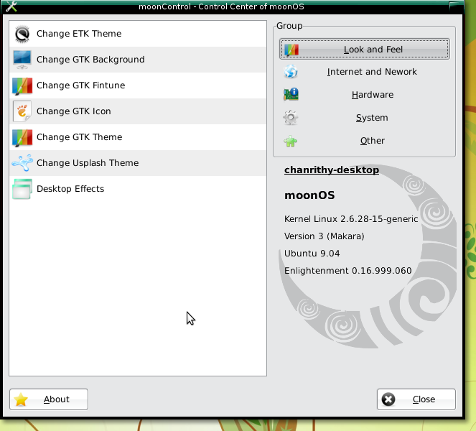Screen dimensions: 476x431
Task: Click the Change GTK Fintune paintbrush icon
Action: point(22,85)
